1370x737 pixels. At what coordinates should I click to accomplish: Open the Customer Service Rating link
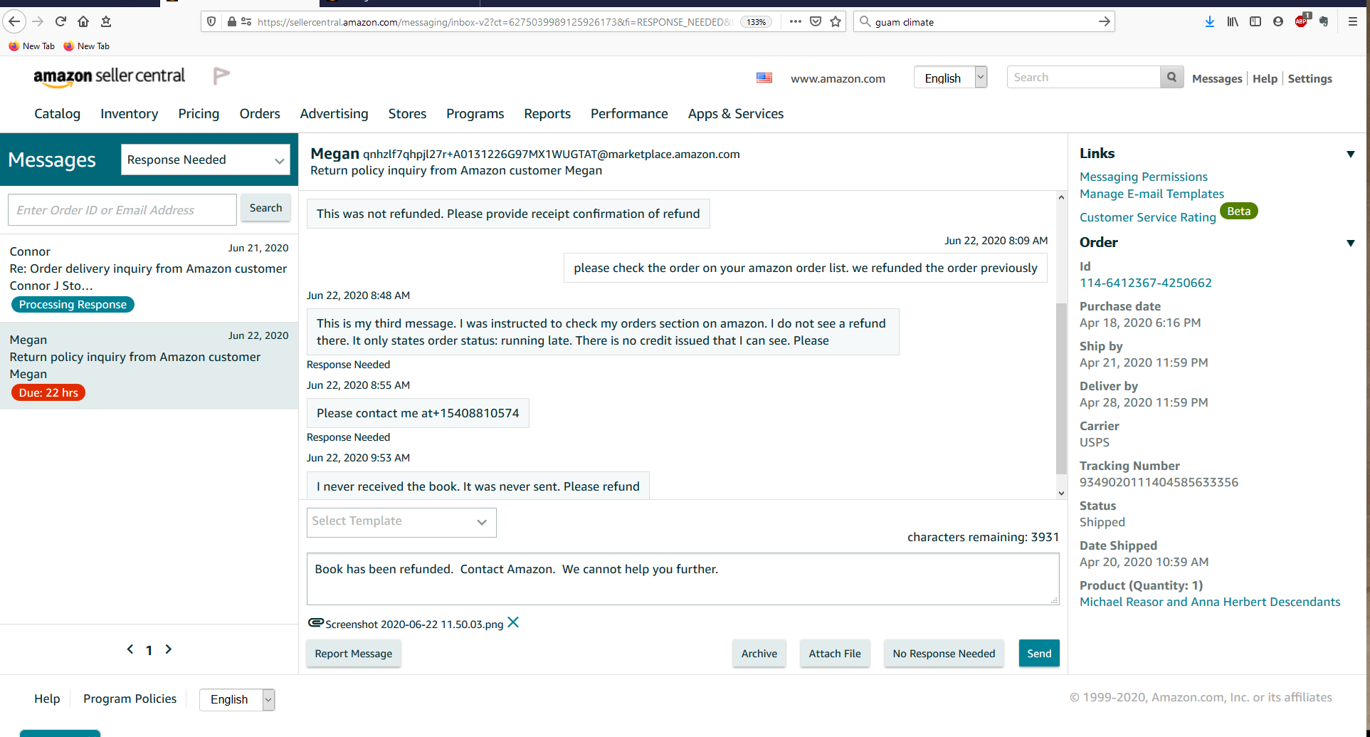1147,217
